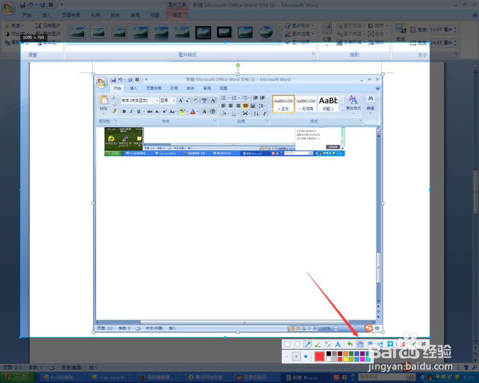Click the 粘贴 paste icon in pictured Word
479x383 pixels.
[x=103, y=100]
